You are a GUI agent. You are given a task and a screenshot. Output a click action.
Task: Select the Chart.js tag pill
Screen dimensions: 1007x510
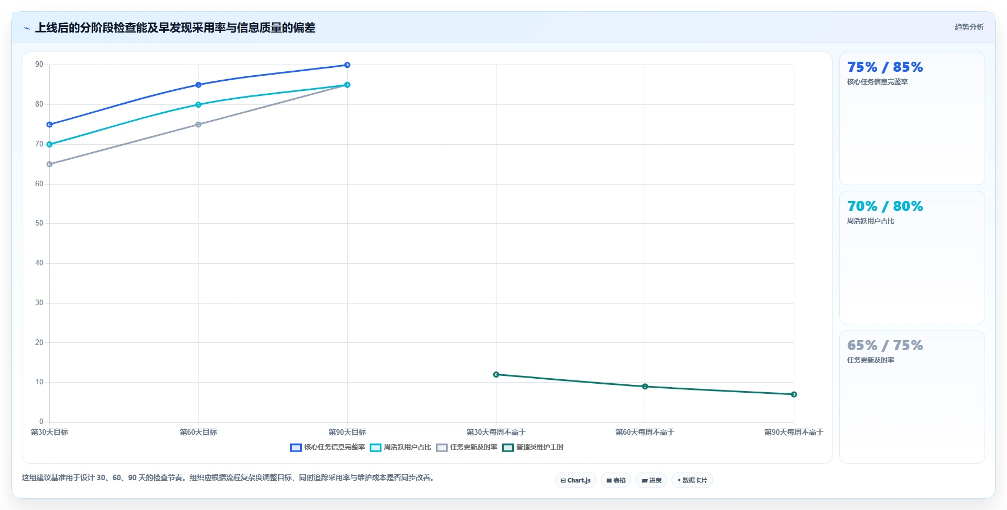[576, 480]
